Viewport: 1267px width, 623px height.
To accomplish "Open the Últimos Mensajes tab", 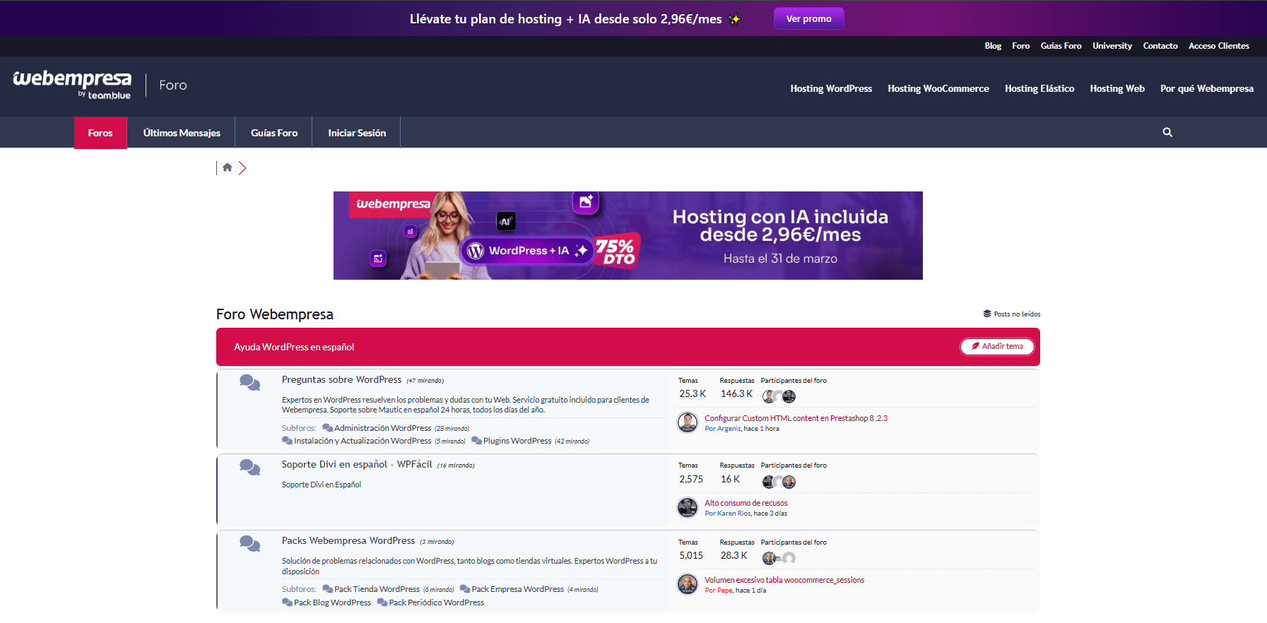I will pos(182,133).
